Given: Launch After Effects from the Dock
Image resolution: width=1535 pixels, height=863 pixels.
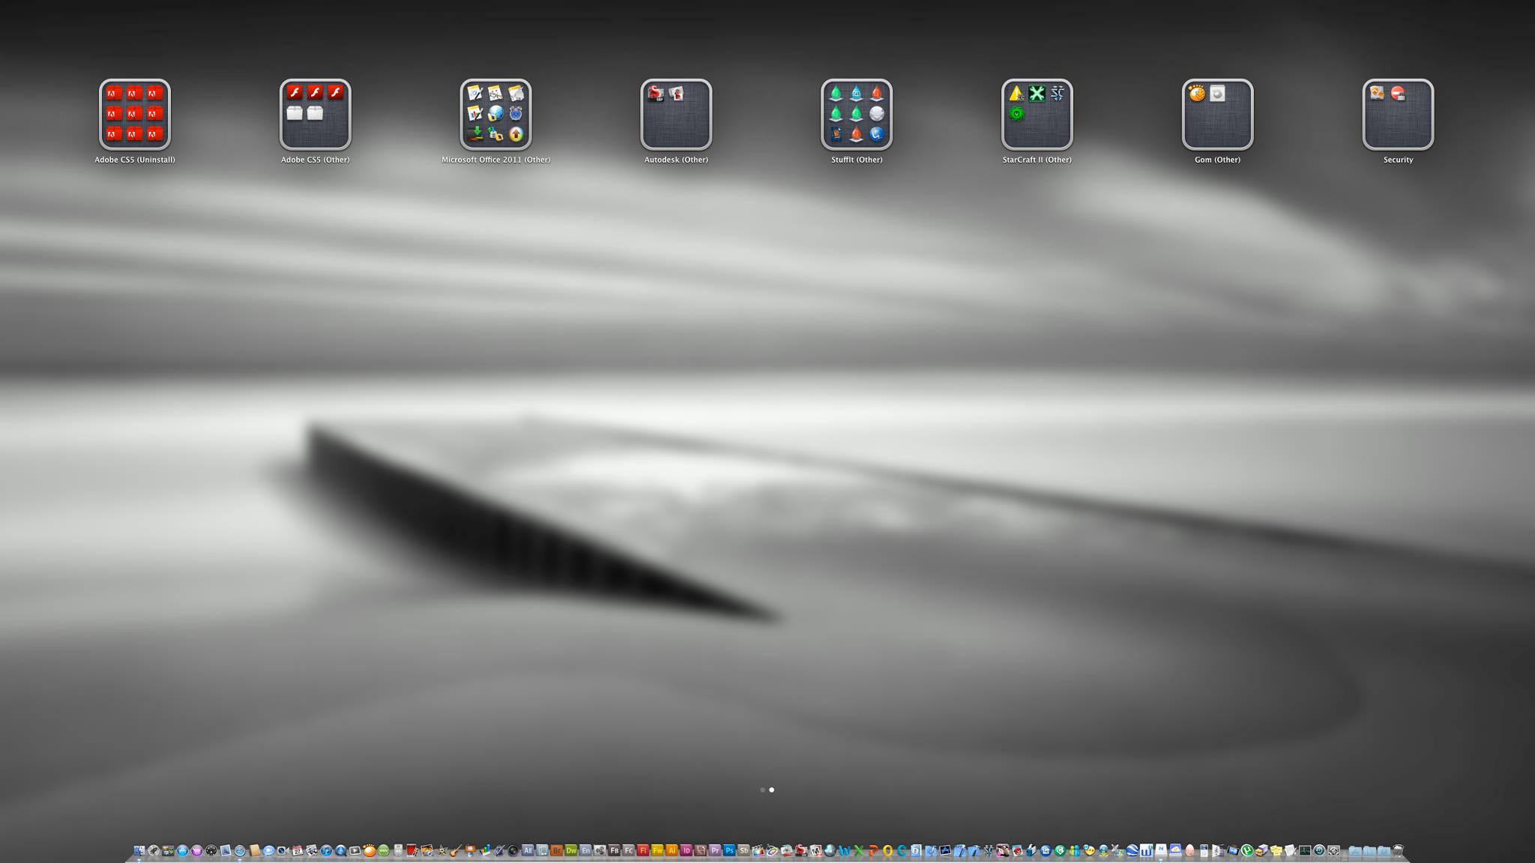Looking at the screenshot, I should point(528,850).
